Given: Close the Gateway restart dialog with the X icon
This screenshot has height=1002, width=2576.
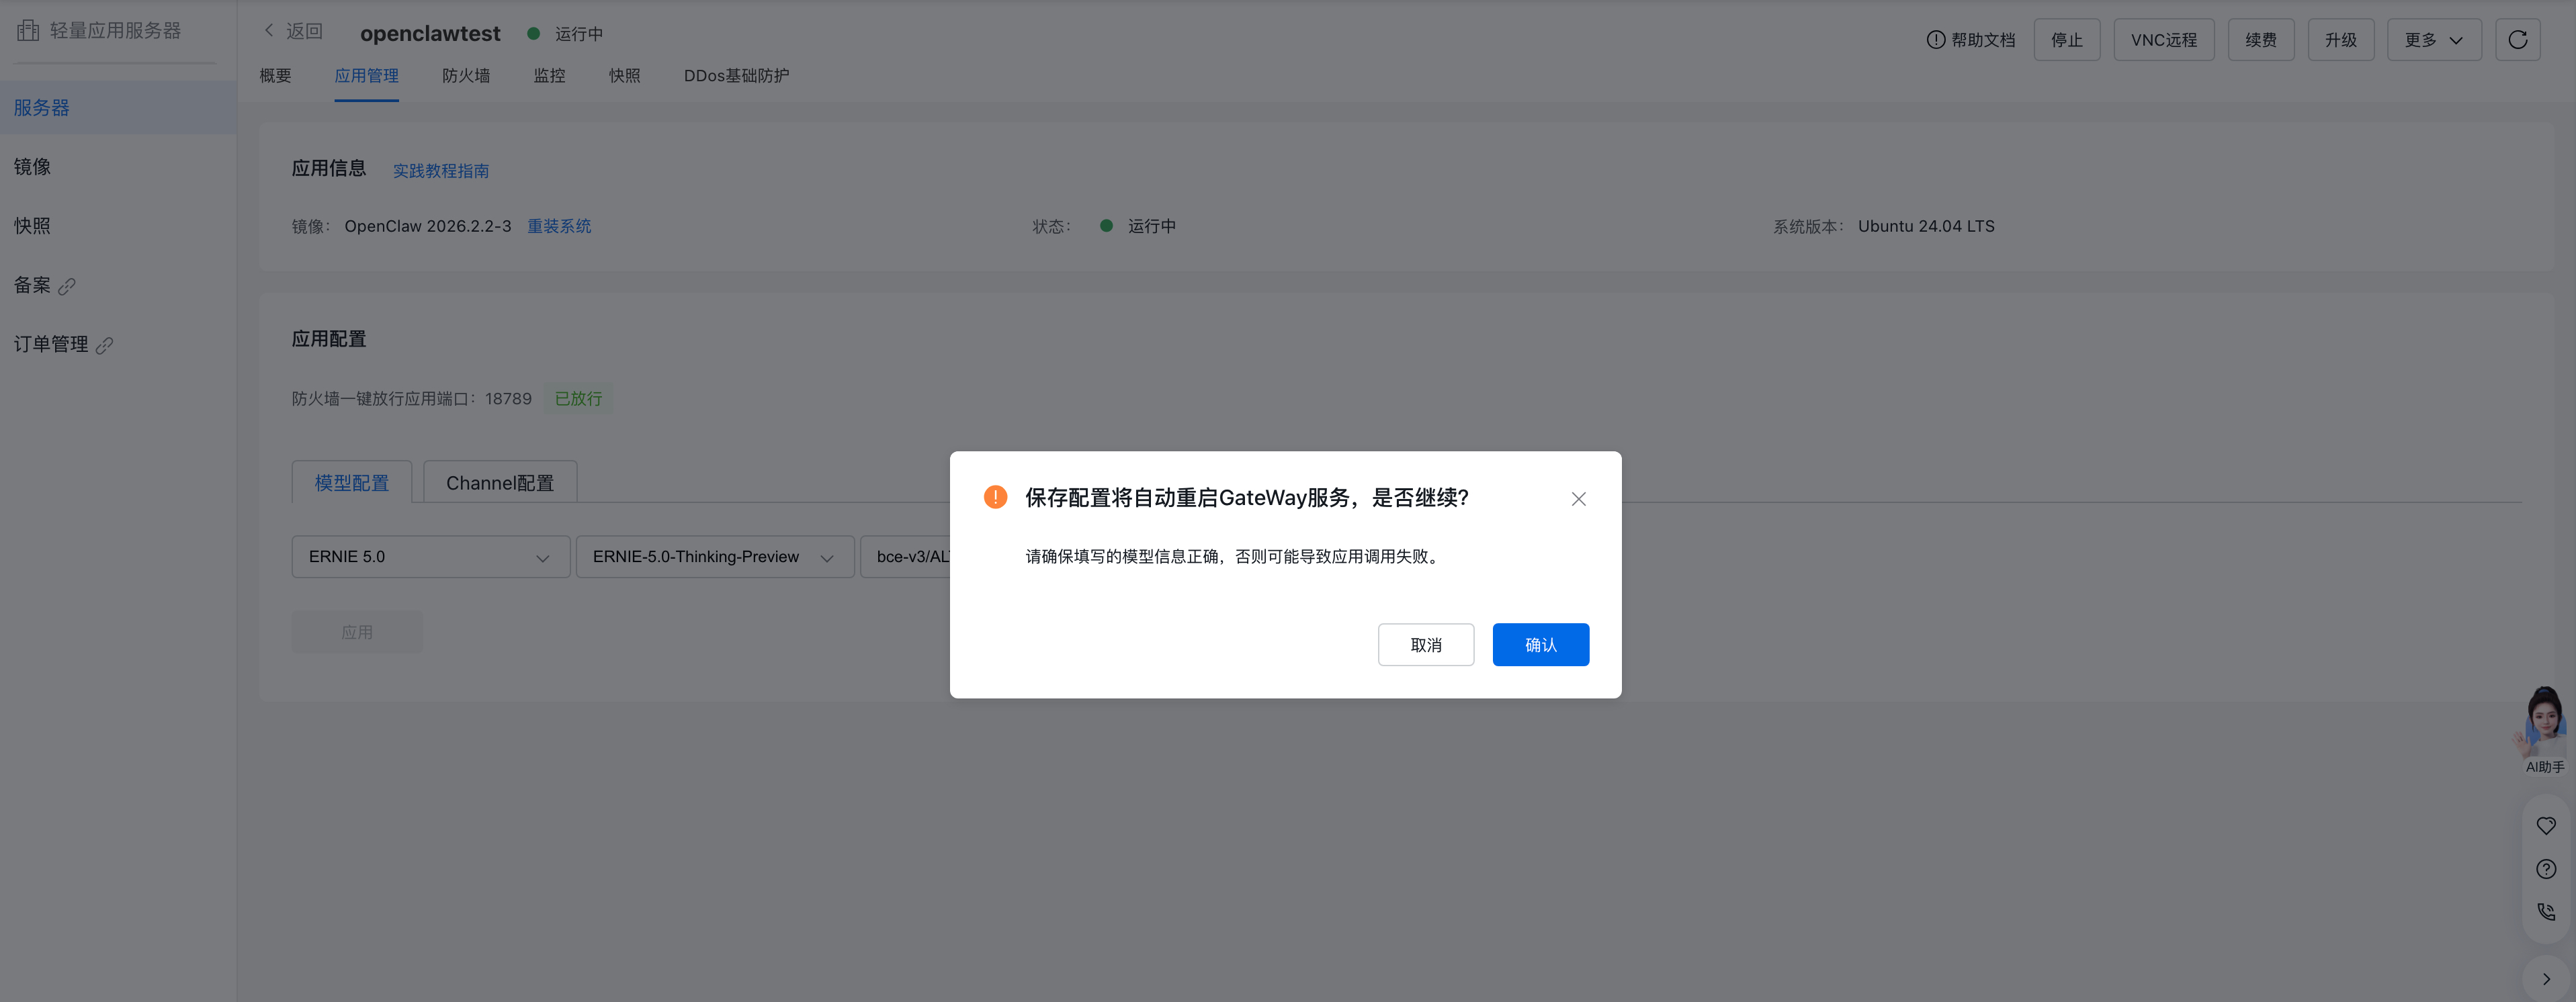Looking at the screenshot, I should click(x=1578, y=499).
